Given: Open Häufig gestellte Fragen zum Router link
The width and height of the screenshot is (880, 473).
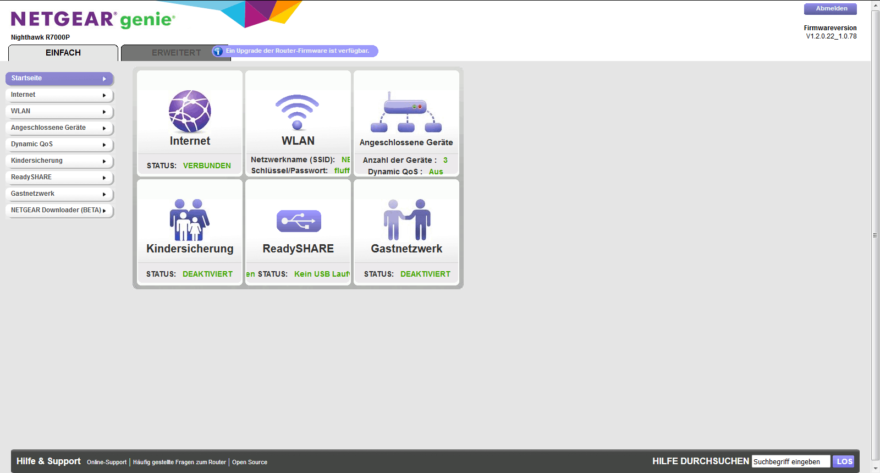Looking at the screenshot, I should pyautogui.click(x=179, y=462).
